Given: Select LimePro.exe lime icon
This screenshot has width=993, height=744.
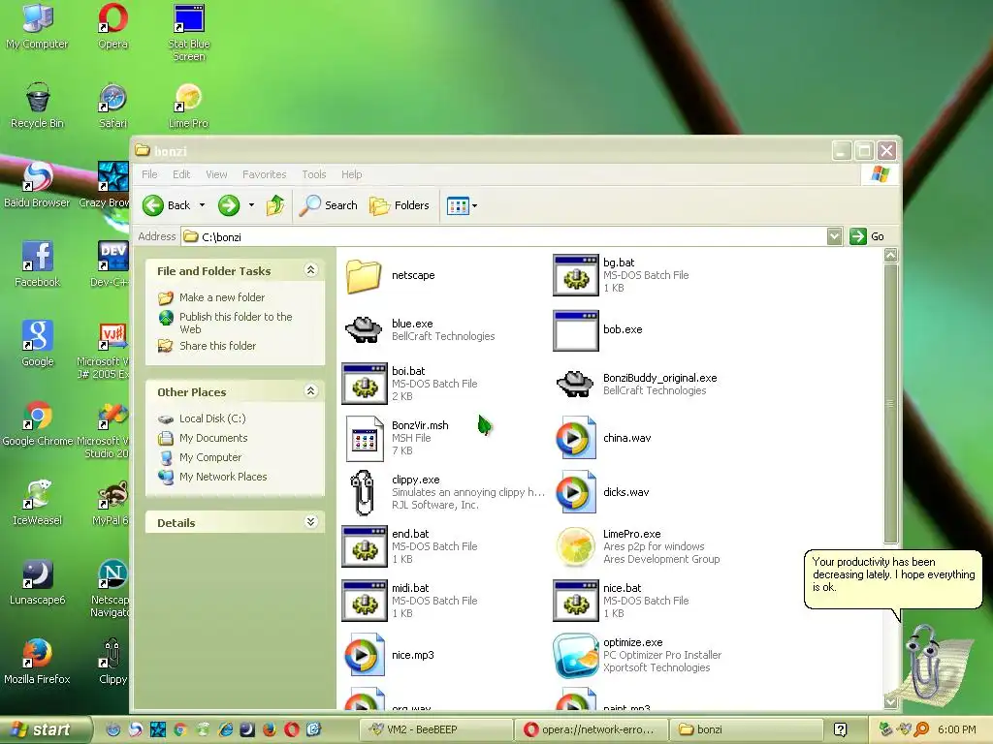Looking at the screenshot, I should pos(575,546).
